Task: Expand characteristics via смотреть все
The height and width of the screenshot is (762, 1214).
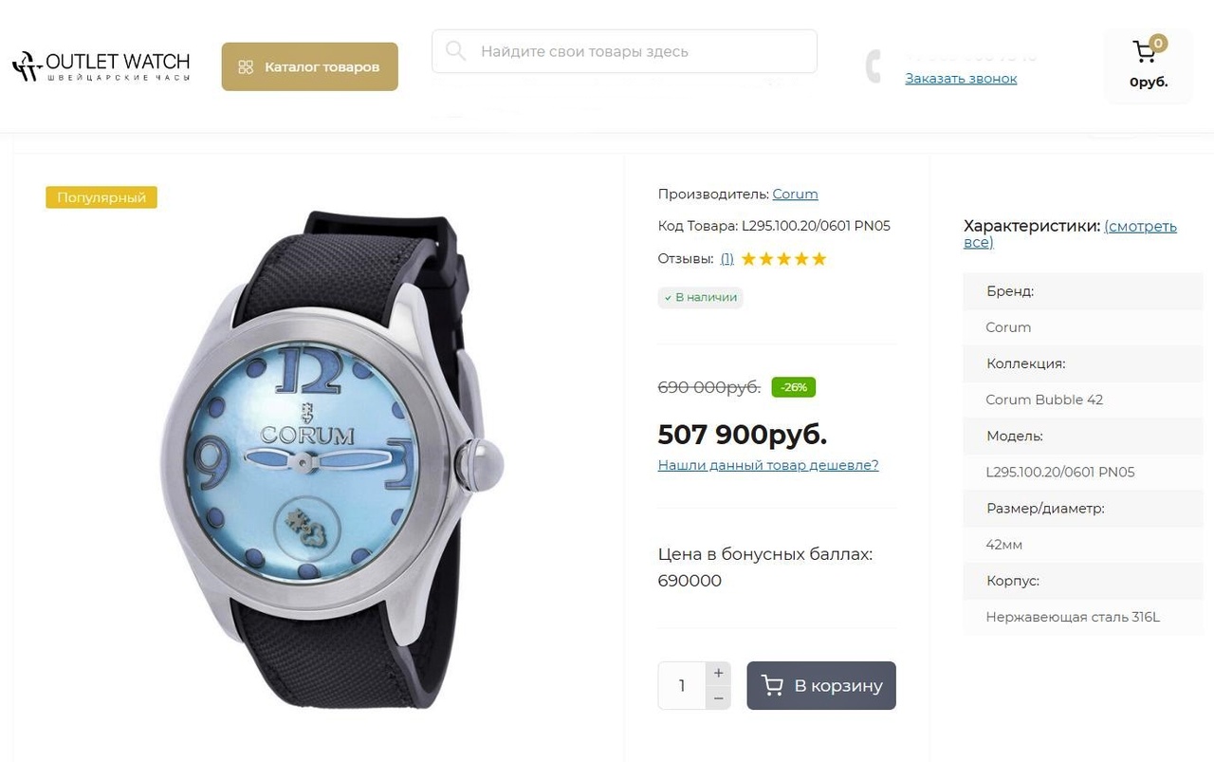Action: pos(1070,234)
